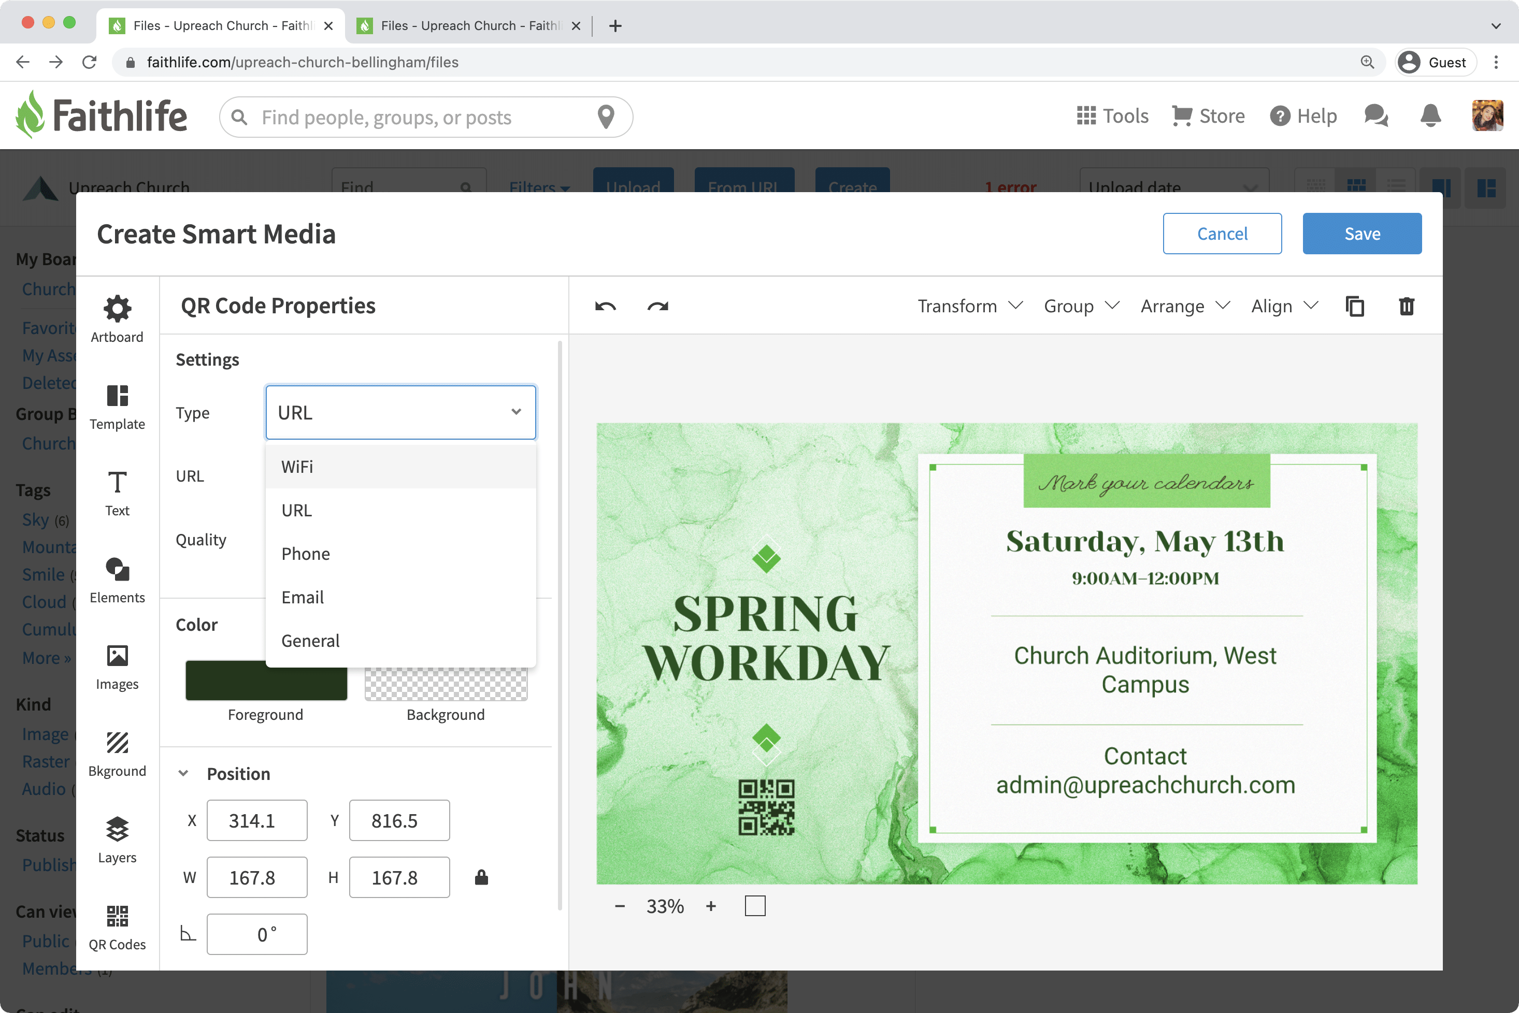The image size is (1519, 1013).
Task: Zoom in with the plus icon
Action: coord(711,906)
